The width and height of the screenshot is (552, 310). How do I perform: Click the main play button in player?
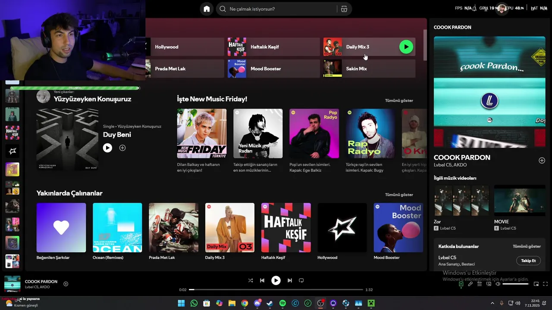click(x=276, y=280)
